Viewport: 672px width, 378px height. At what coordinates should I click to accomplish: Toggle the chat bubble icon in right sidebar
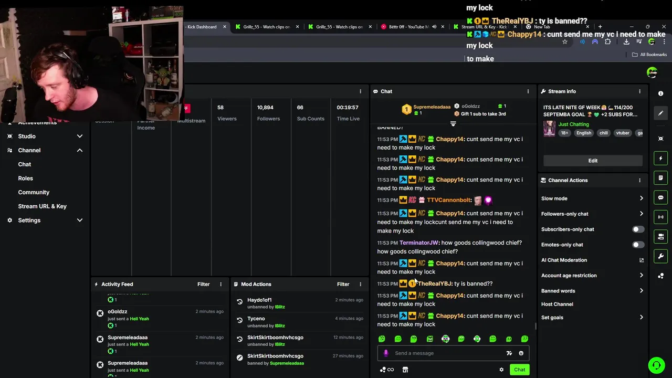(x=660, y=197)
